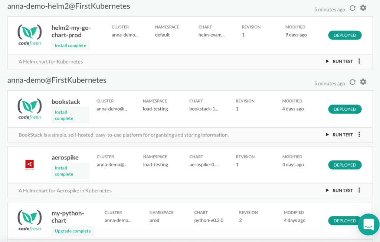This screenshot has height=242, width=380.
Task: Click '5 minutes ago' beside anna-demo-helm2@FirstKubernetes
Action: [x=330, y=10]
